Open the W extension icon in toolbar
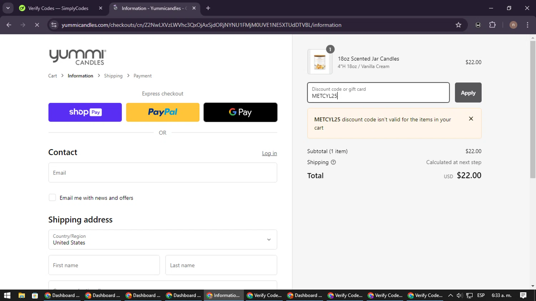The height and width of the screenshot is (301, 536). (478, 25)
